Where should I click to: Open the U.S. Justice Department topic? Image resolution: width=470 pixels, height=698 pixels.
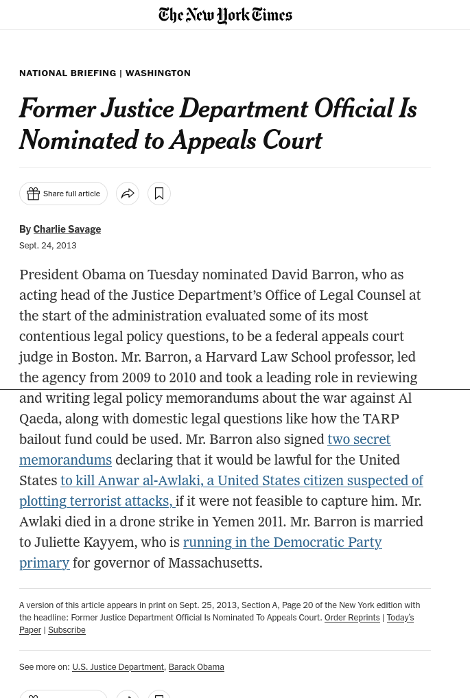point(118,667)
